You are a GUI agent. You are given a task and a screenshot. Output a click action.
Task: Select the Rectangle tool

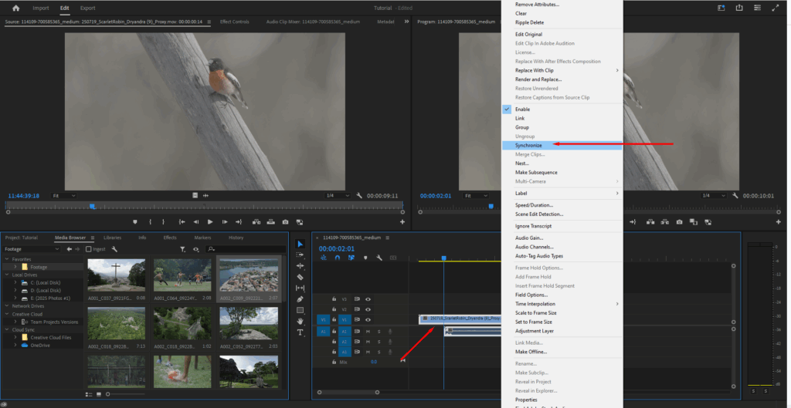(x=300, y=310)
